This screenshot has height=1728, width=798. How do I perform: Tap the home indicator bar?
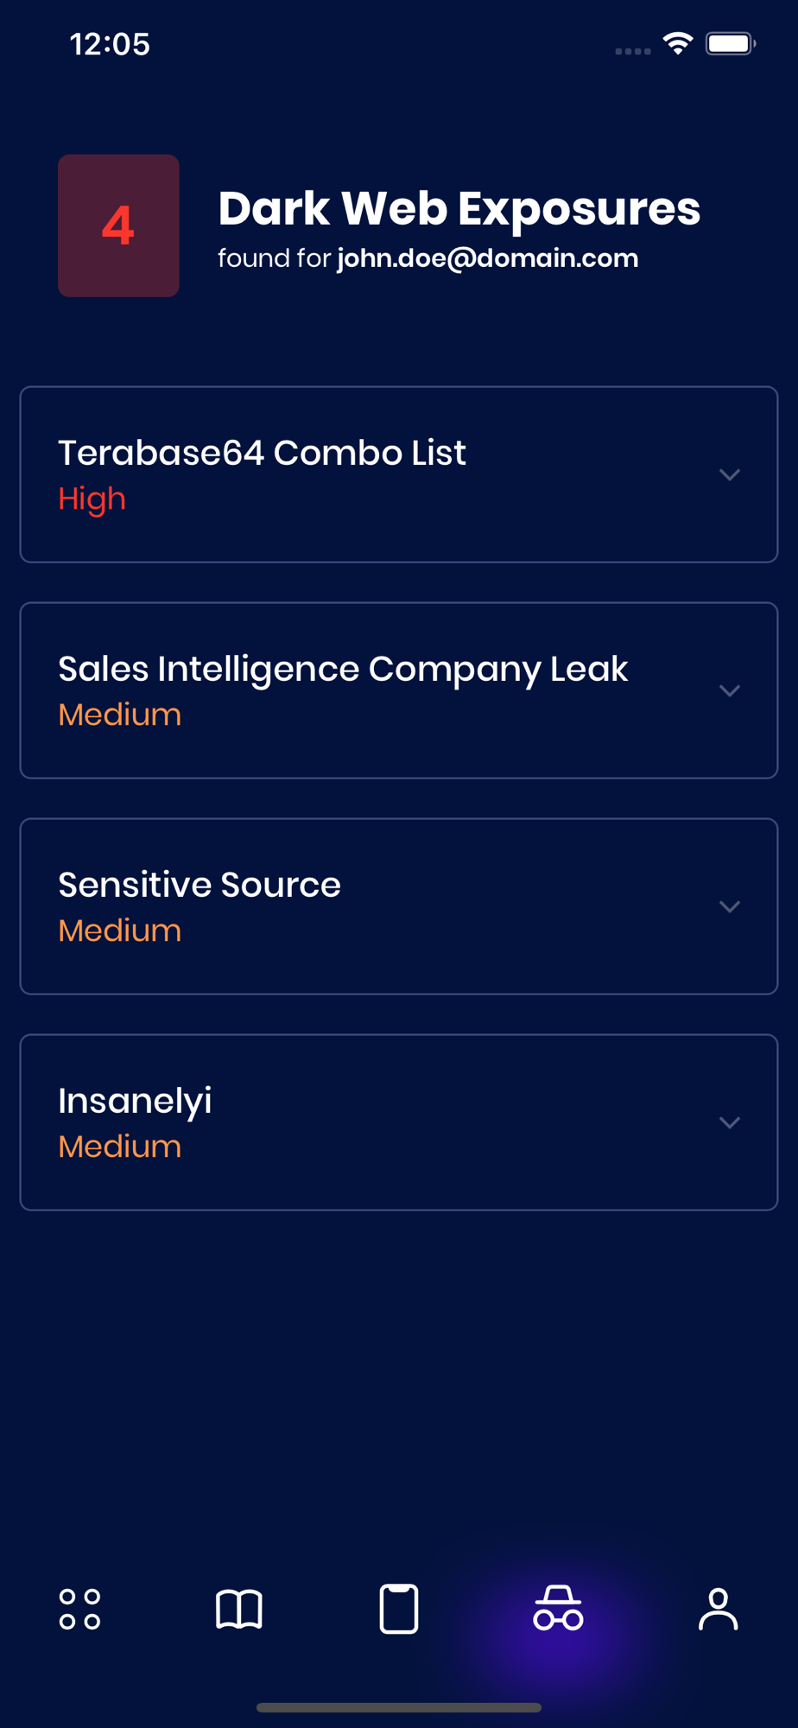399,1707
